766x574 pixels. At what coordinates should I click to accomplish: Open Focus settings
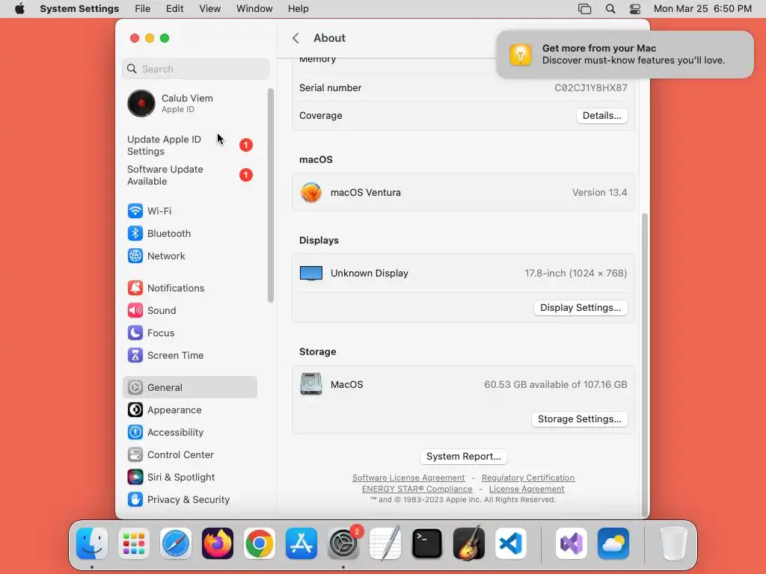[x=189, y=333]
